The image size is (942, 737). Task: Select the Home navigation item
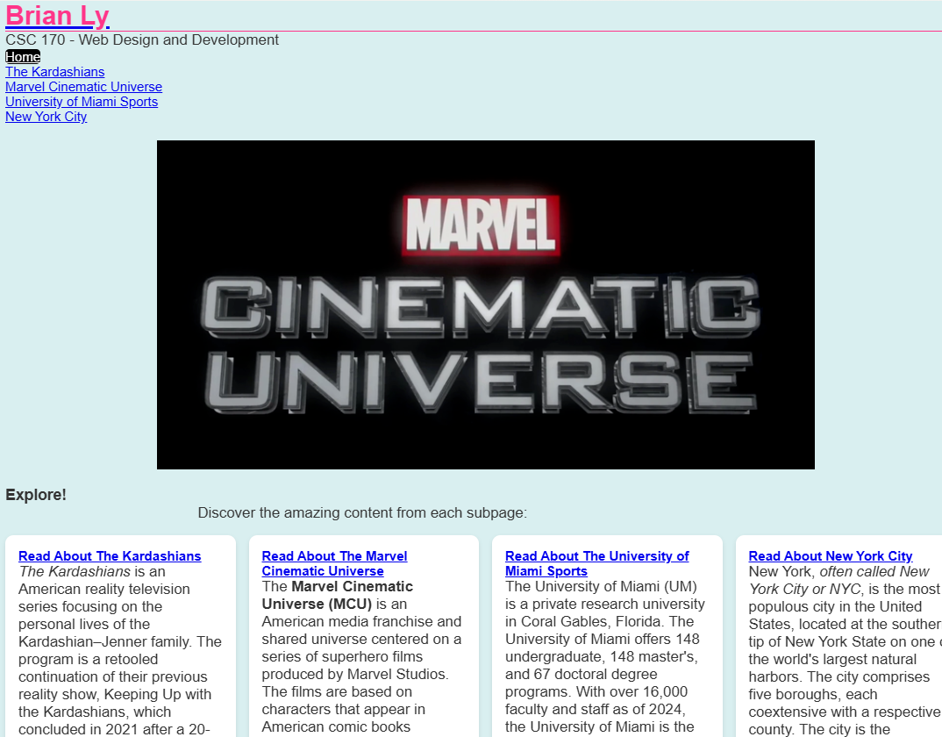(x=23, y=56)
